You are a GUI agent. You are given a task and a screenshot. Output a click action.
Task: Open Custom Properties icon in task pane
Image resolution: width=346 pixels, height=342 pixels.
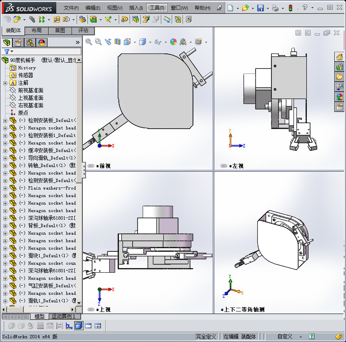point(339,107)
